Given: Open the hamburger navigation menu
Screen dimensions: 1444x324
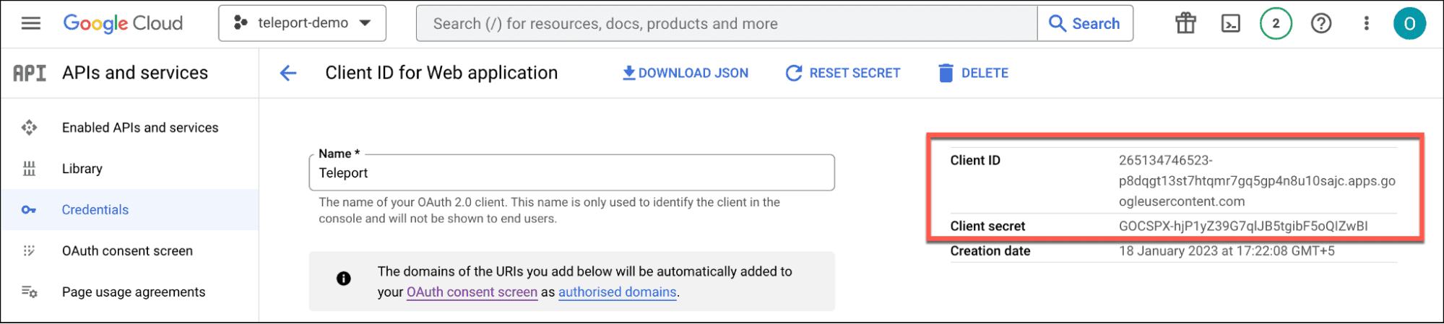Looking at the screenshot, I should tap(30, 24).
